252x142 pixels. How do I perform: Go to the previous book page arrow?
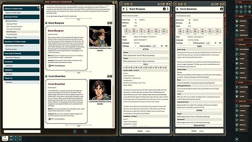(75, 132)
